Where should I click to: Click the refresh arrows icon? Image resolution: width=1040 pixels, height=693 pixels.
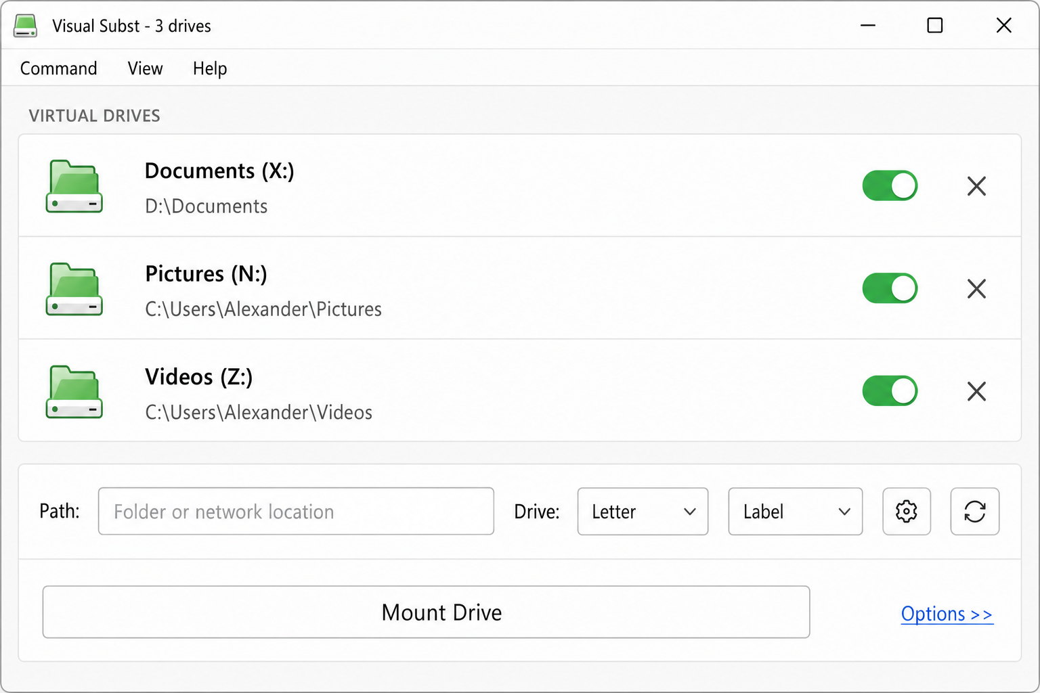pyautogui.click(x=975, y=512)
